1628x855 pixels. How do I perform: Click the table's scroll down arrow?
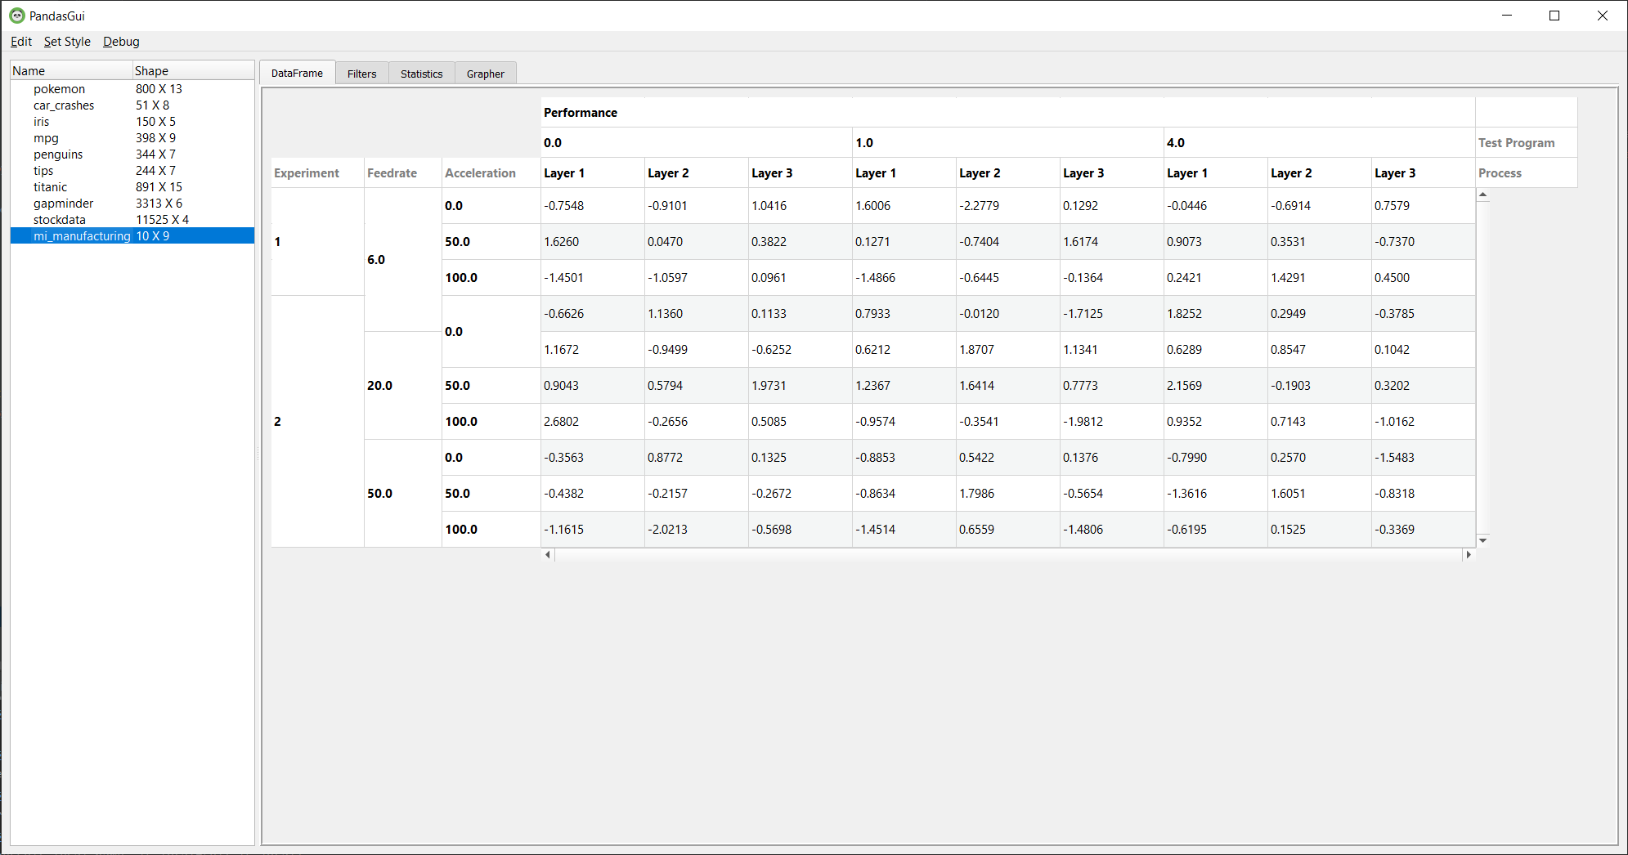tap(1482, 540)
